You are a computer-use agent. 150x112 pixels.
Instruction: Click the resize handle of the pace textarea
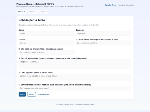click(x=131, y=80)
